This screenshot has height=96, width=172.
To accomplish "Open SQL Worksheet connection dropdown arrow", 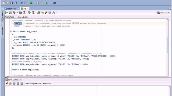I will 49,3.
